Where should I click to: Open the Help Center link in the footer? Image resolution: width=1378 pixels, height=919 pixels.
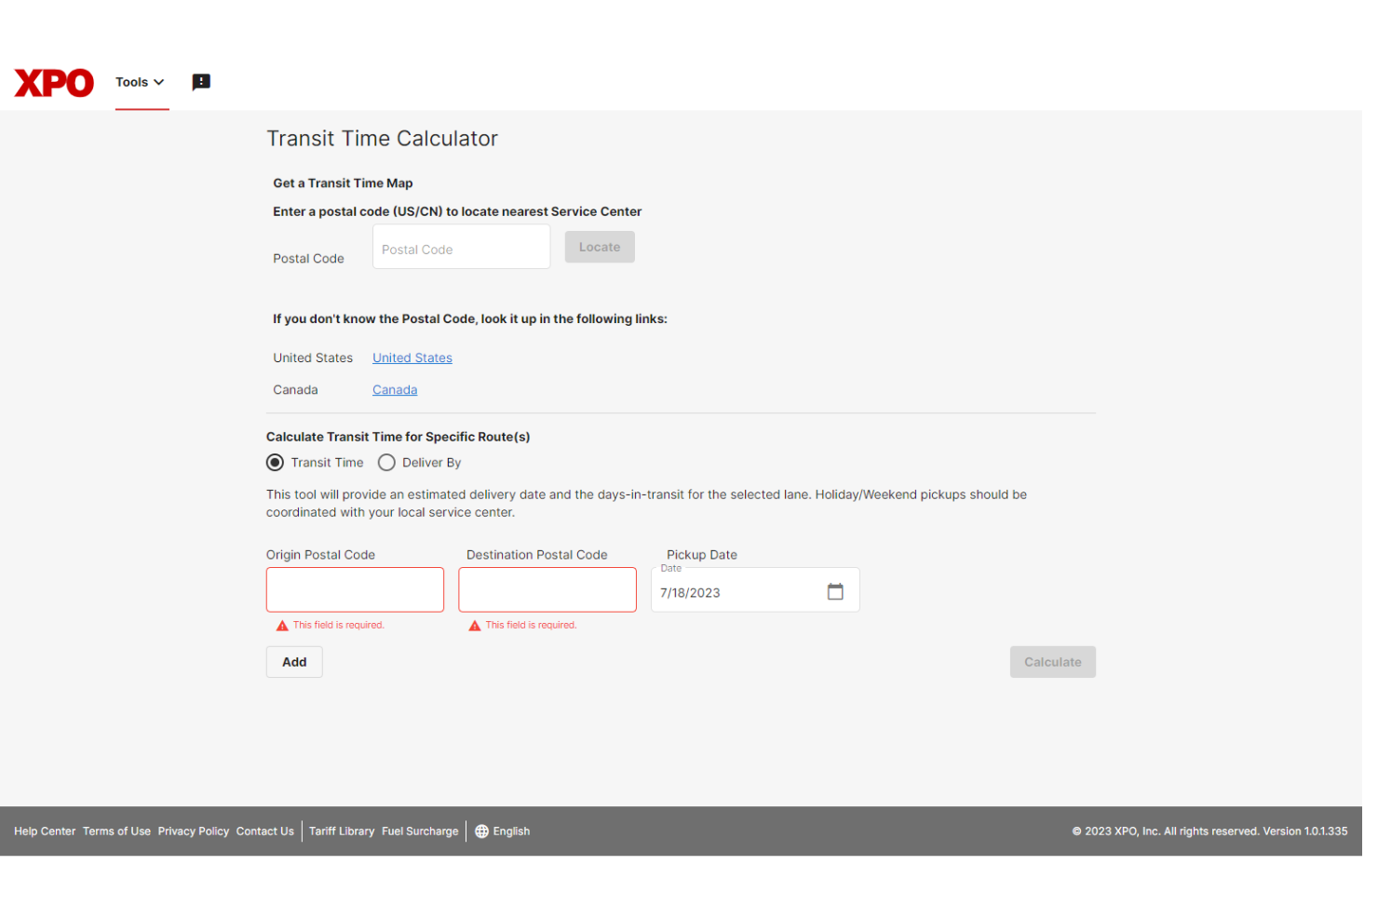tap(44, 831)
